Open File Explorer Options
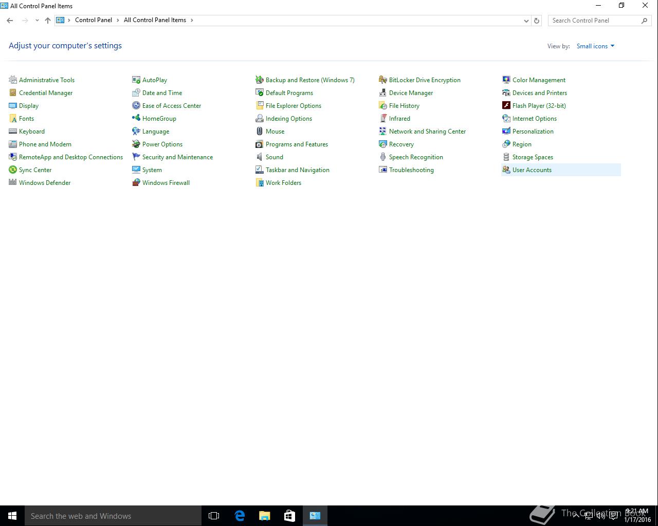Viewport: 658px width, 526px height. coord(294,106)
